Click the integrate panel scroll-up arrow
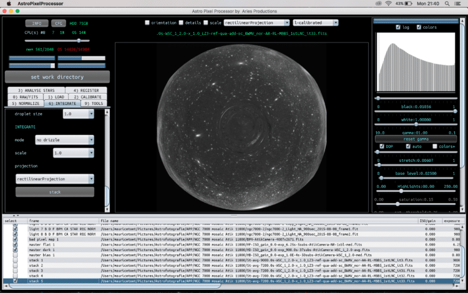Viewport: 468px width, 293px height. click(x=107, y=112)
